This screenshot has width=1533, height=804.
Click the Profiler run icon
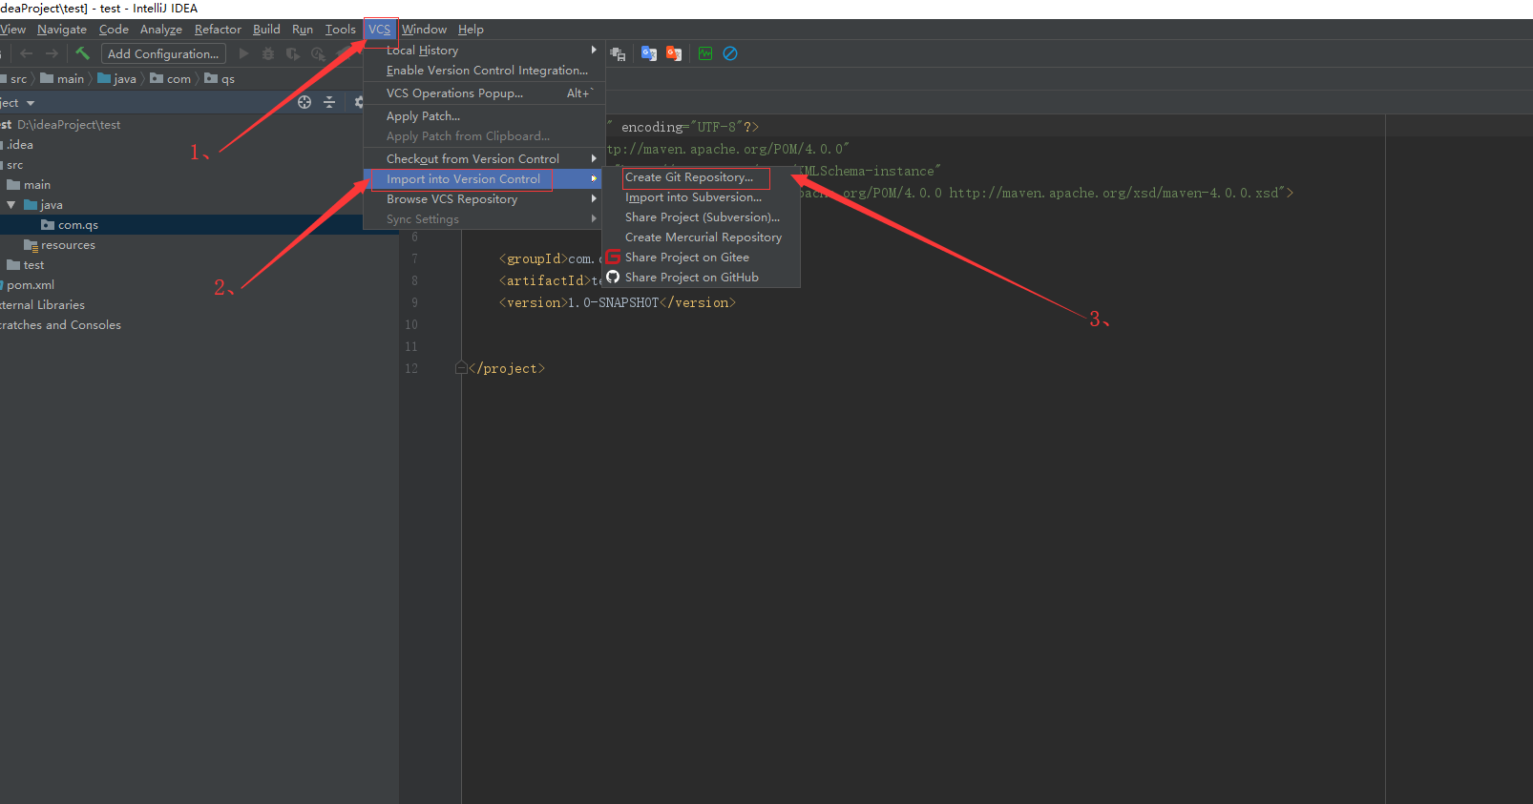tap(318, 53)
